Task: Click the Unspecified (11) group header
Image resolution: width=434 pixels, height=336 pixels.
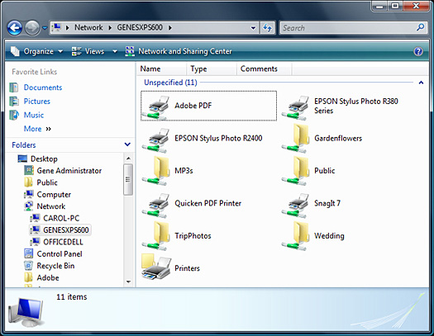Action: tap(170, 83)
